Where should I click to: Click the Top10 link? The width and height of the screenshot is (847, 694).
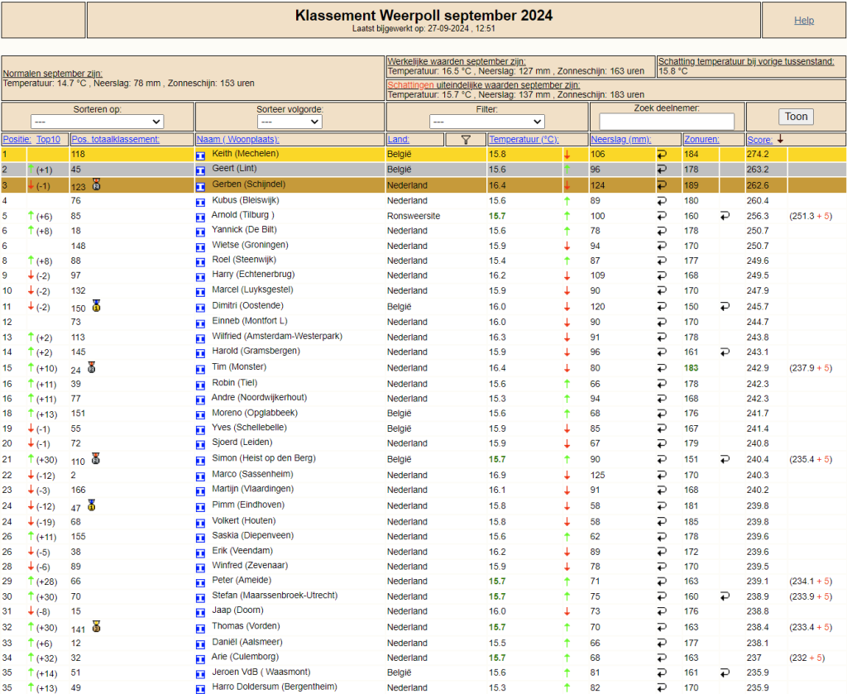pos(48,139)
